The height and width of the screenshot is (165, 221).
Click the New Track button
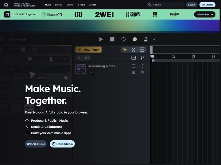88,50
